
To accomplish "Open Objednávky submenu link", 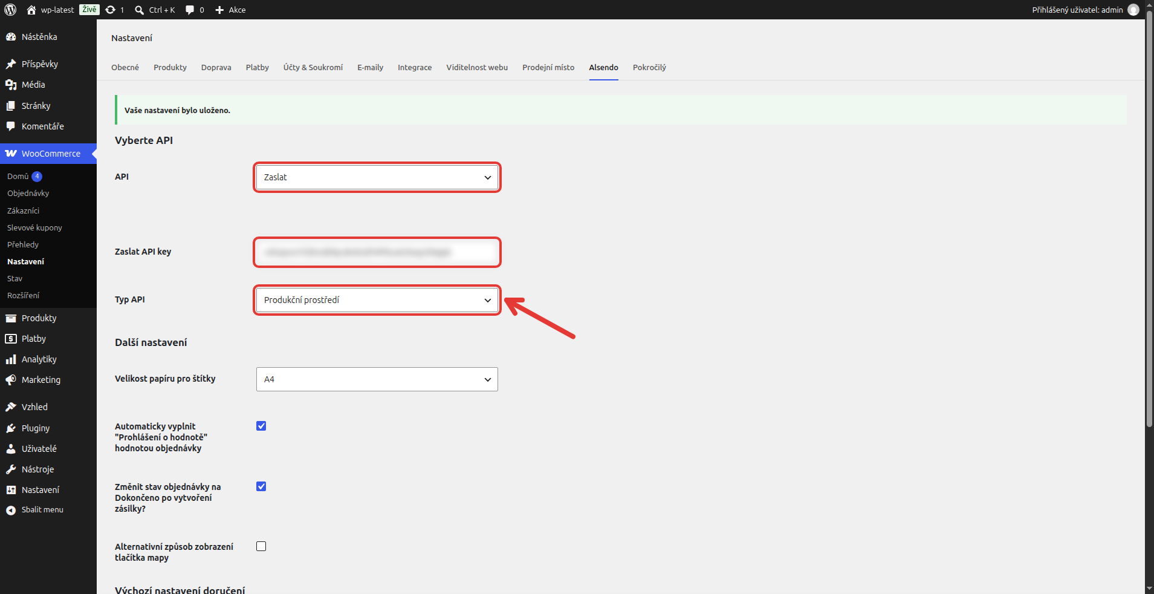I will click(28, 194).
